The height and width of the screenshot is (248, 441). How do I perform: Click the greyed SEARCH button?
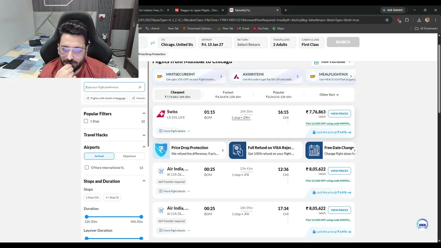(x=343, y=42)
